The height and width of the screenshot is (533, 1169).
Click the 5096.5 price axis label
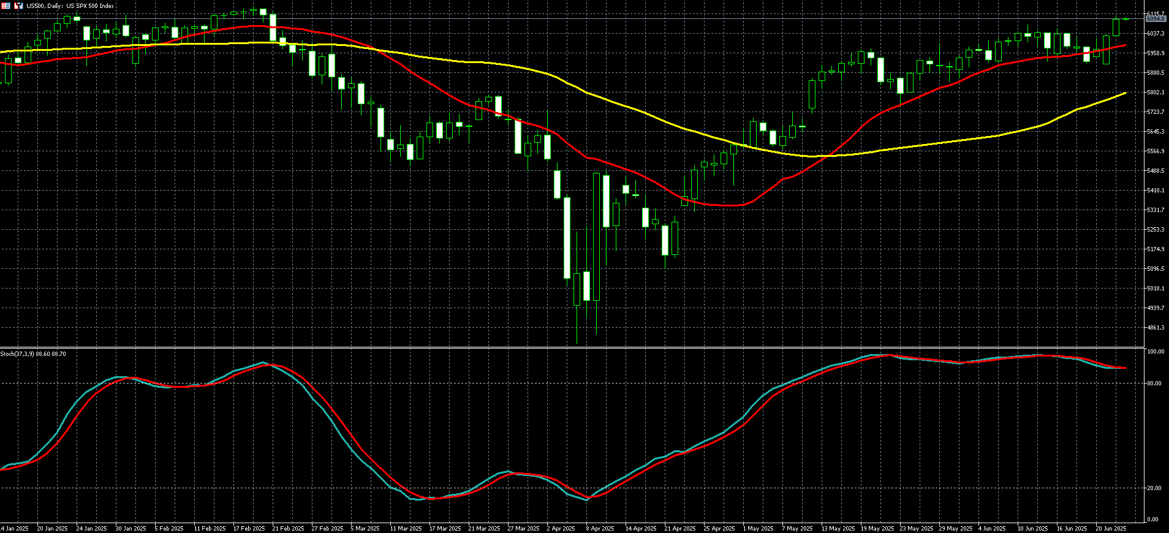[1156, 269]
